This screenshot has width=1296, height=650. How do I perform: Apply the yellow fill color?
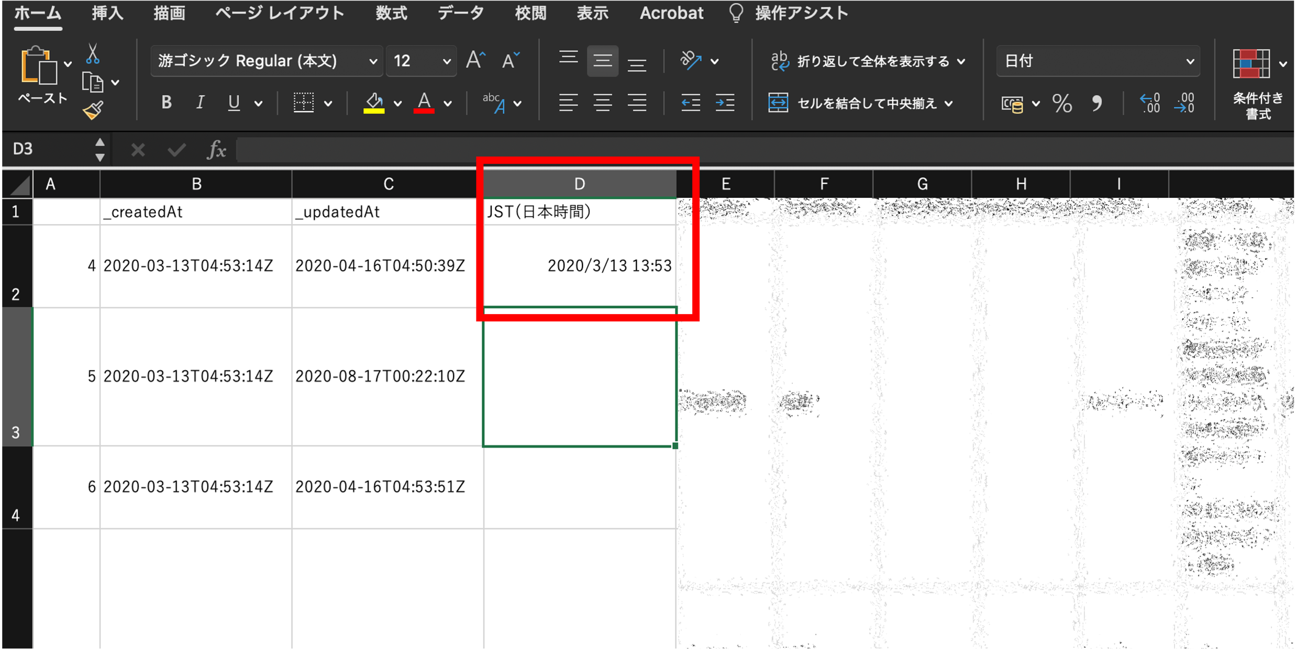[374, 103]
